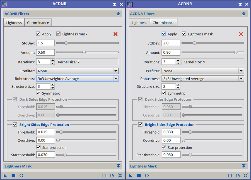Image resolution: width=251 pixels, height=180 pixels.
Task: Open Browse Documentation page icon
Action: [112, 175]
